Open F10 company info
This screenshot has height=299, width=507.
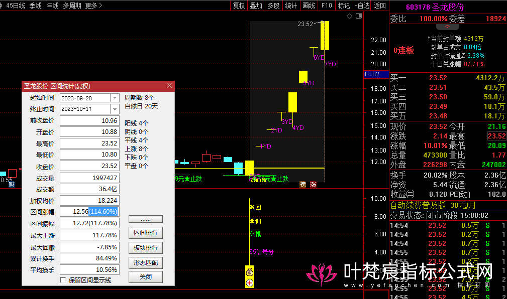(327, 6)
